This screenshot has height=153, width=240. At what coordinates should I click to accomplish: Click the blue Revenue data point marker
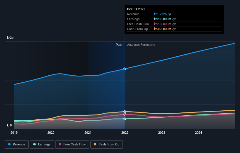125,69
